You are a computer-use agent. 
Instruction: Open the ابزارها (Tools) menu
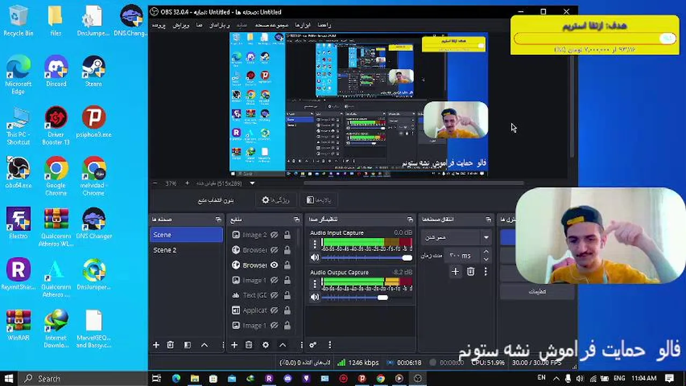click(303, 25)
